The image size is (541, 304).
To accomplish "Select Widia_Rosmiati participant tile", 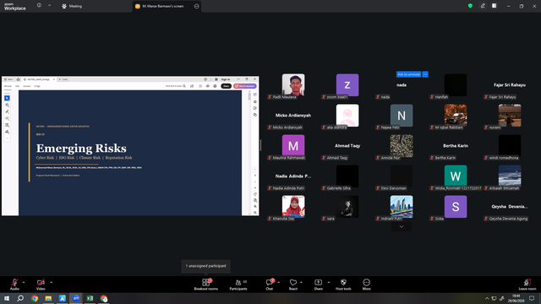I will coord(456,176).
